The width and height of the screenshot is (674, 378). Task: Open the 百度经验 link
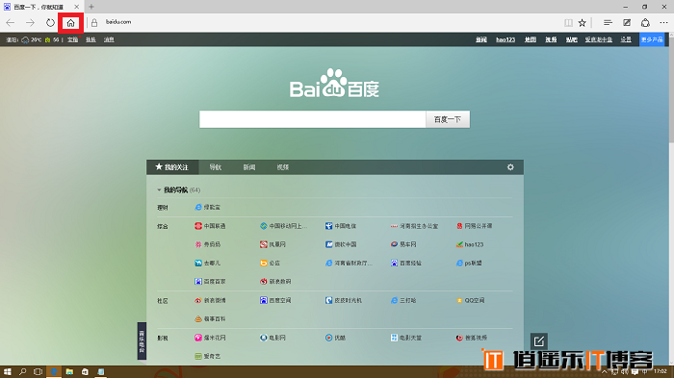point(406,263)
